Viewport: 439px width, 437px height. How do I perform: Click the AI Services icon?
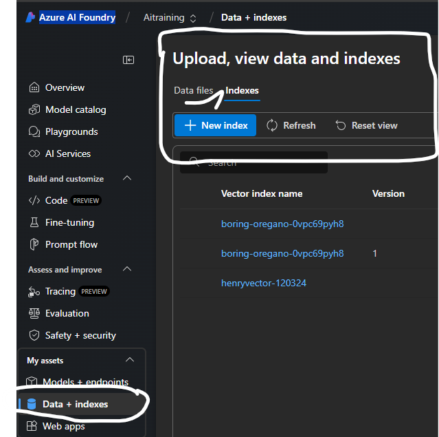(x=34, y=153)
